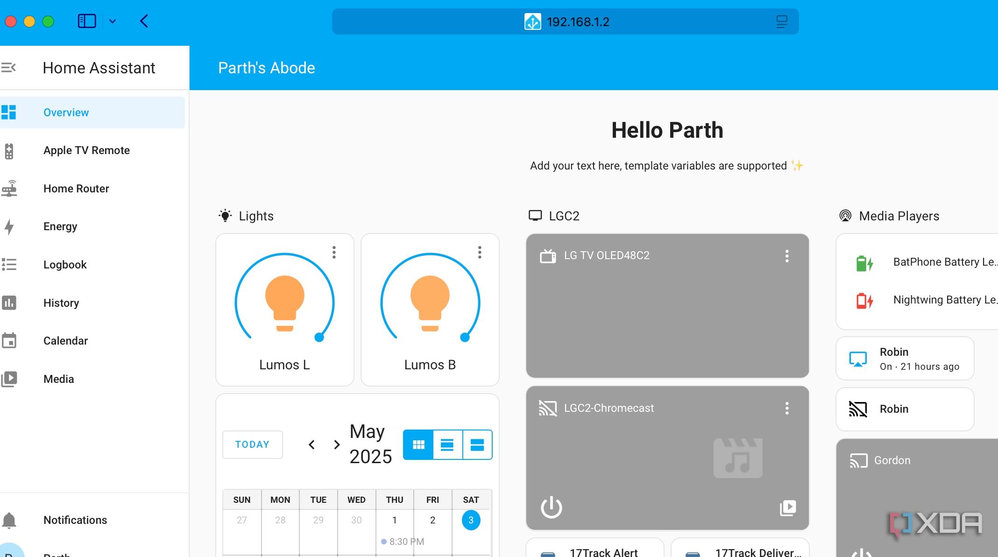Click the Notifications bell icon
Screen dimensions: 998x557
pyautogui.click(x=9, y=520)
